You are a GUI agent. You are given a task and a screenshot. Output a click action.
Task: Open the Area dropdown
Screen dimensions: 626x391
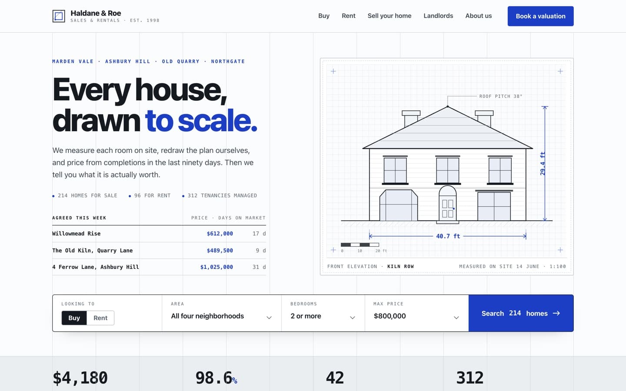222,313
